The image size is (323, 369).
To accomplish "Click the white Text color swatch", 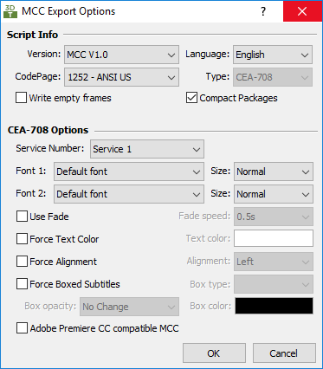I will 274,238.
